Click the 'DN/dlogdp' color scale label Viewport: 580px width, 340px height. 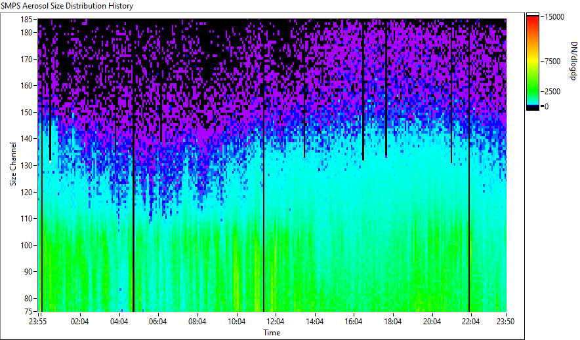tap(573, 60)
